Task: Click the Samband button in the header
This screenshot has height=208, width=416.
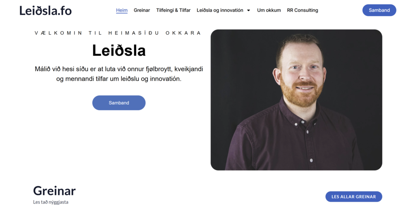Action: click(379, 10)
